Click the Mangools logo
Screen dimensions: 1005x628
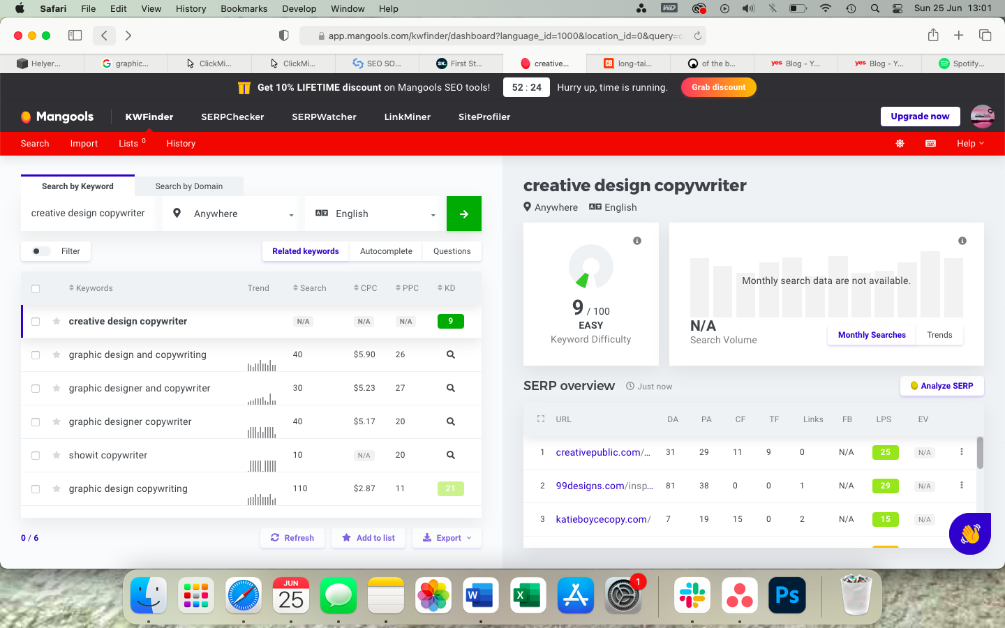click(57, 117)
